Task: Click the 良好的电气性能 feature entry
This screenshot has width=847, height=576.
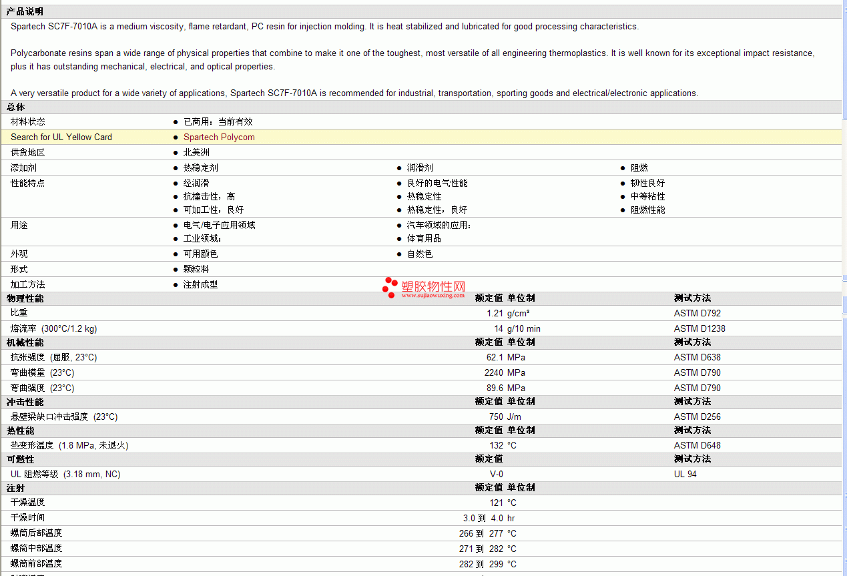Action: point(437,183)
